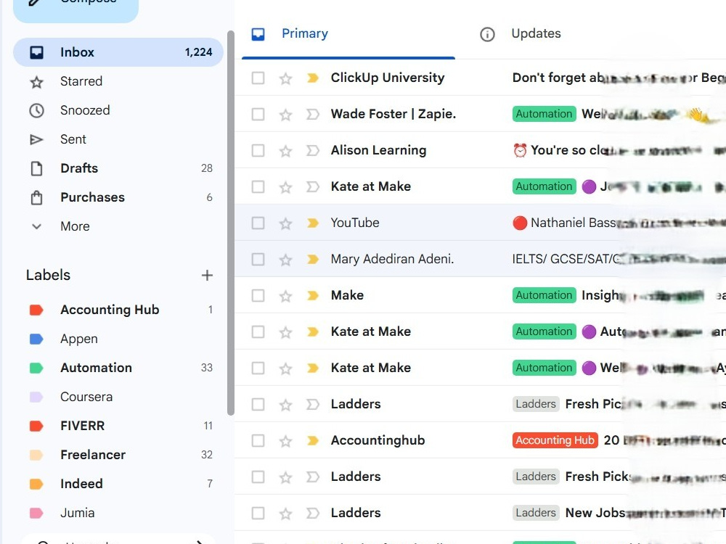
Task: Open the Snoozed folder
Action: point(118,110)
